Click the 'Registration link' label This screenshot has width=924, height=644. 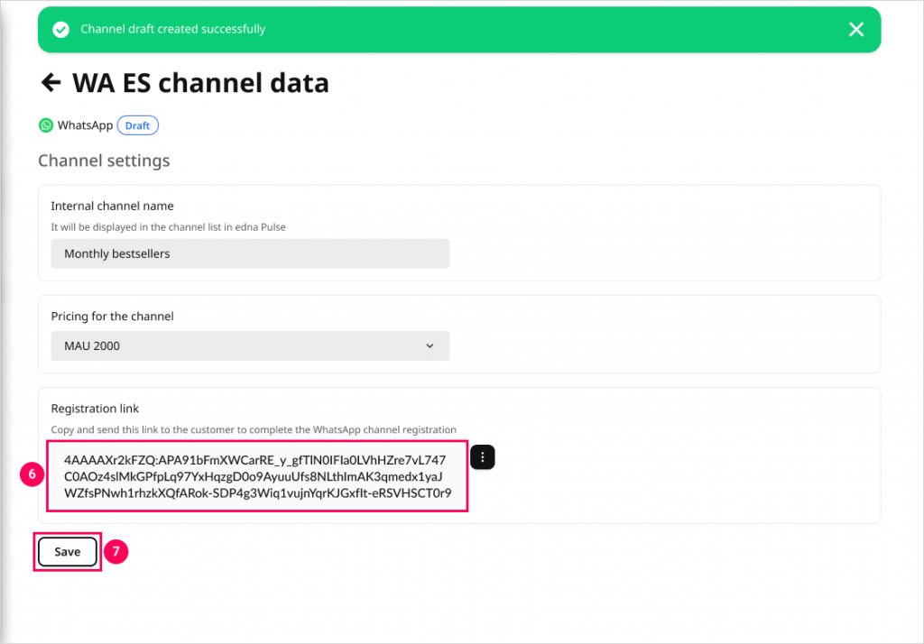pos(95,409)
